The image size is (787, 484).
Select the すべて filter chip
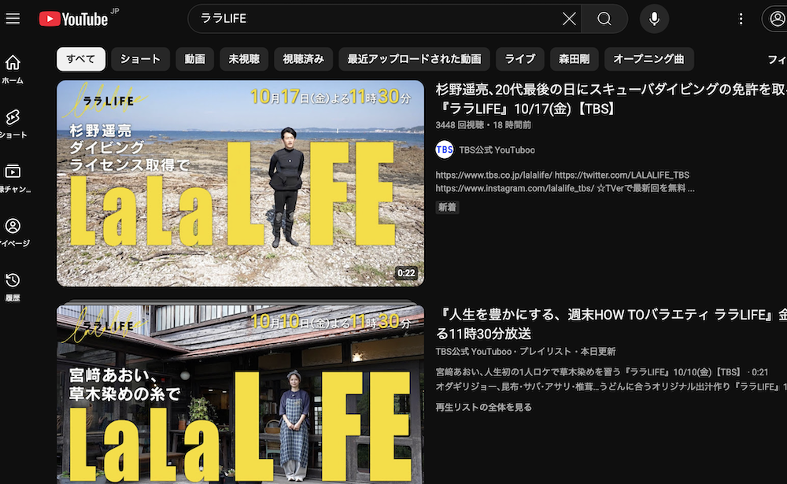(x=80, y=59)
